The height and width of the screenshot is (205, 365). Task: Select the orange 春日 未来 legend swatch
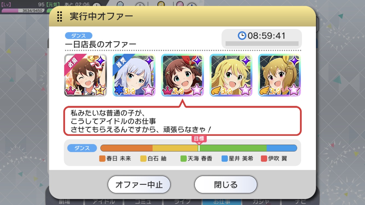(102, 158)
